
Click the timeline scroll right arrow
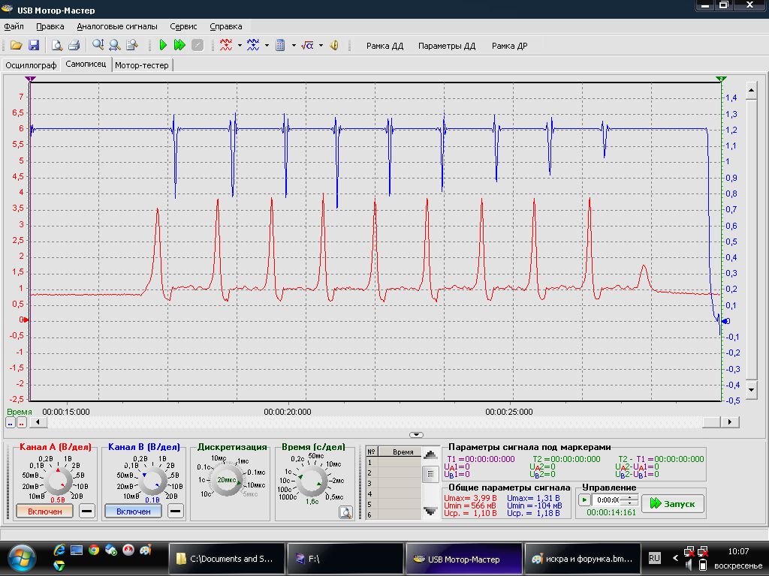pyautogui.click(x=730, y=421)
